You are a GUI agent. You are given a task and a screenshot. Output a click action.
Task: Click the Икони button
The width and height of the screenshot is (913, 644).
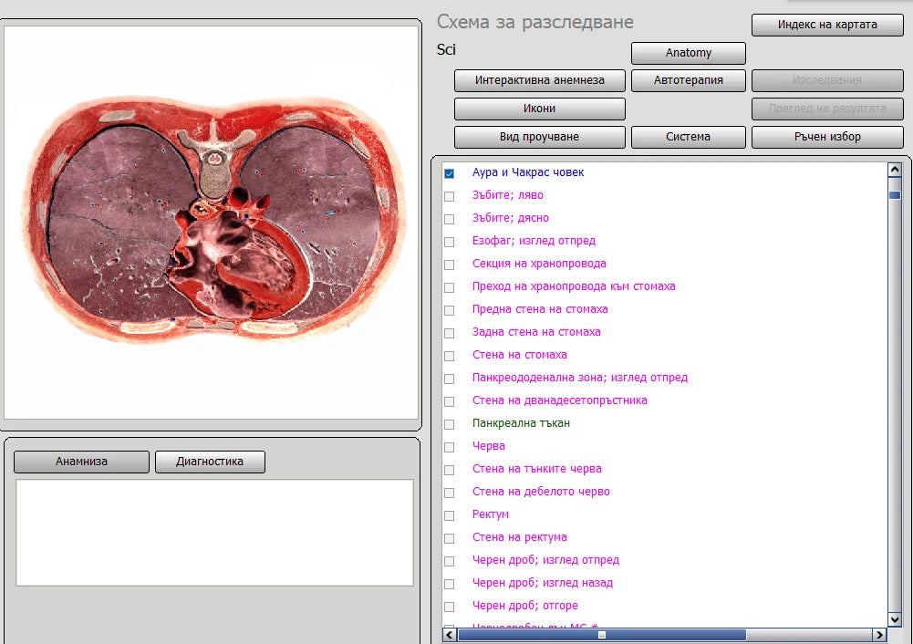539,109
